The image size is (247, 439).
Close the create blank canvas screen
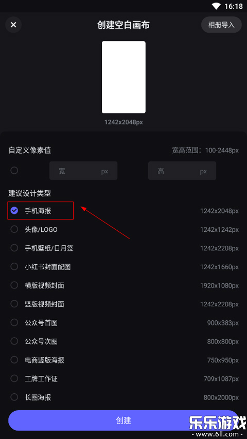pyautogui.click(x=13, y=25)
